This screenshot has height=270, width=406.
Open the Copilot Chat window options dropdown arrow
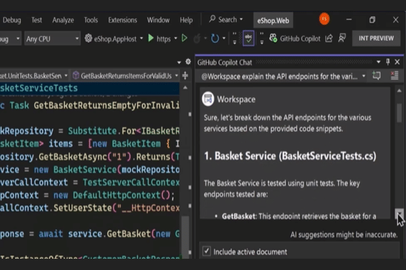click(x=379, y=62)
